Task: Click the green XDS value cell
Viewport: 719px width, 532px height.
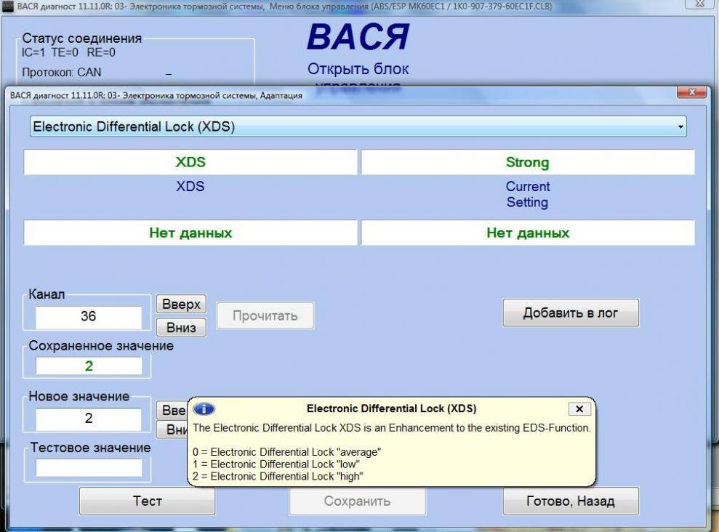Action: click(x=190, y=162)
